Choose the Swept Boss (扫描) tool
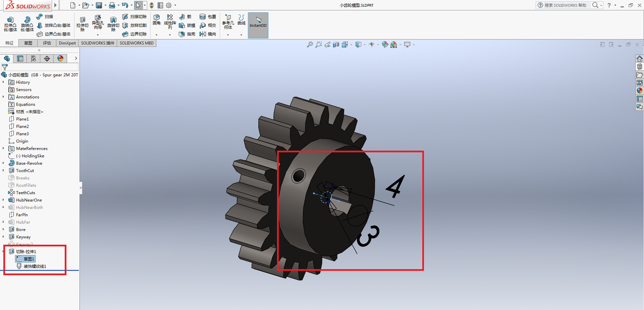The height and width of the screenshot is (310, 644). click(x=45, y=17)
